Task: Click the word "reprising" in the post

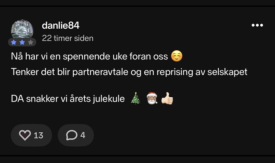Action: coord(175,72)
